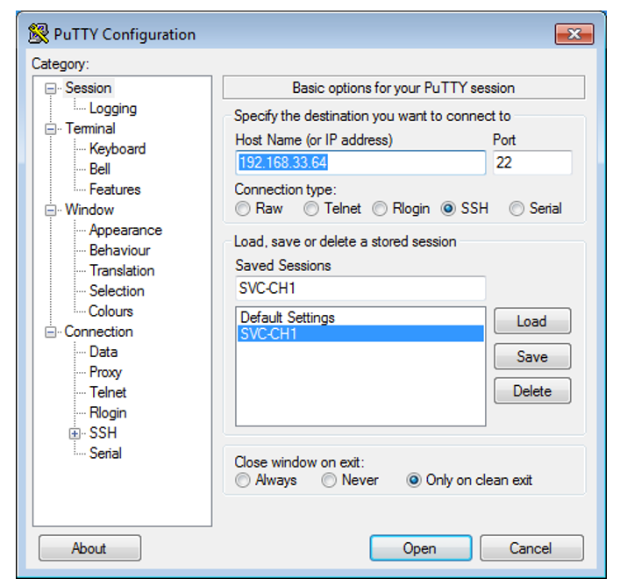This screenshot has height=586, width=620.
Task: Open the Terminal category
Action: 90,128
